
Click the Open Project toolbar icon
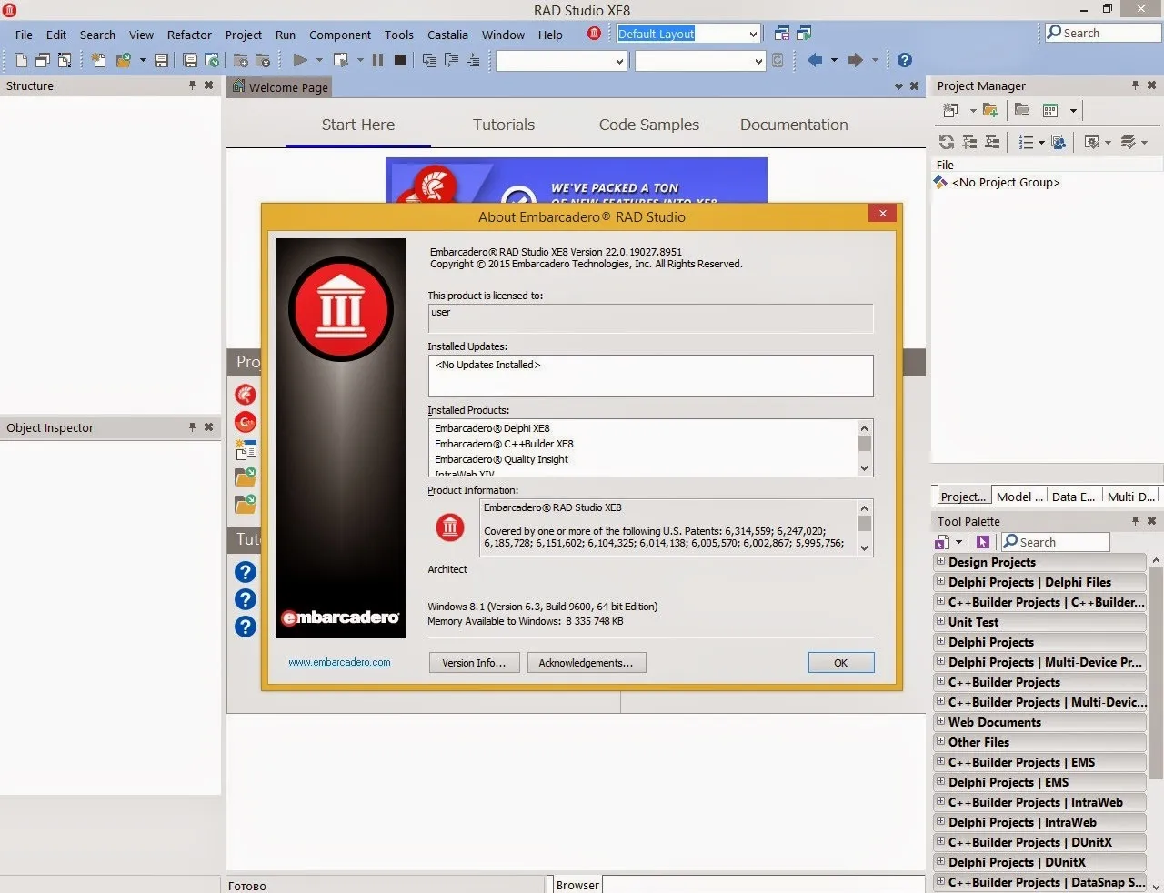[x=211, y=60]
